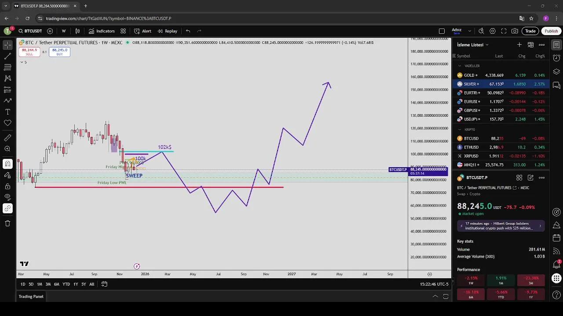This screenshot has width=563, height=316.
Task: Pick the ruler measure tool
Action: click(7, 138)
